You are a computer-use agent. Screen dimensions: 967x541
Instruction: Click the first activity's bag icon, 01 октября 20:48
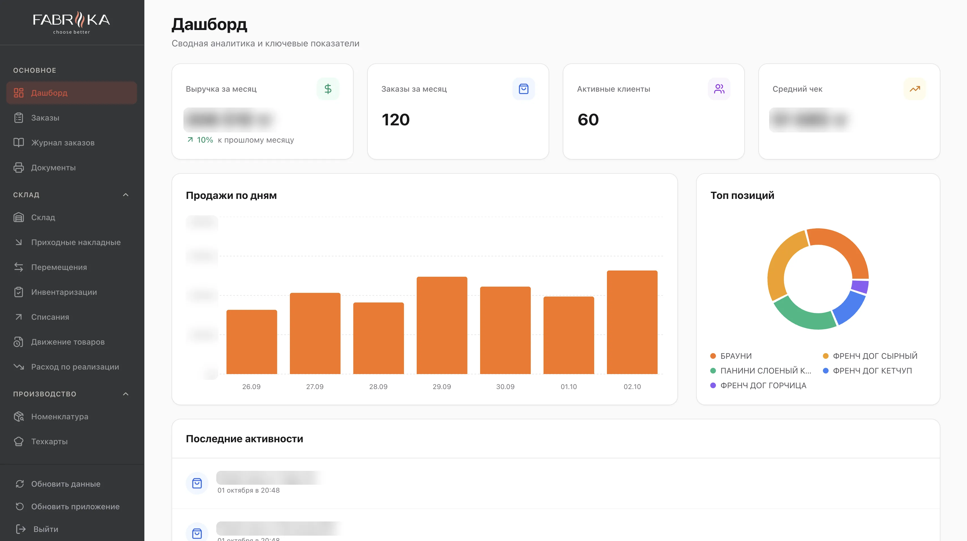click(x=197, y=483)
